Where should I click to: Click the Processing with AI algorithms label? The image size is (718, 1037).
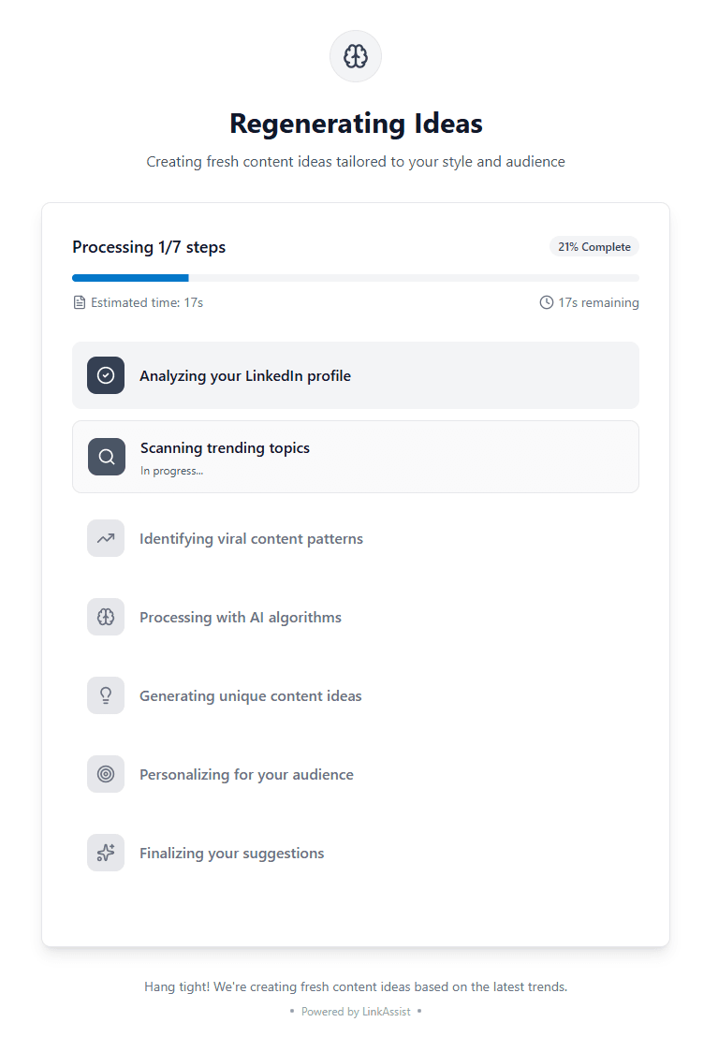[241, 618]
